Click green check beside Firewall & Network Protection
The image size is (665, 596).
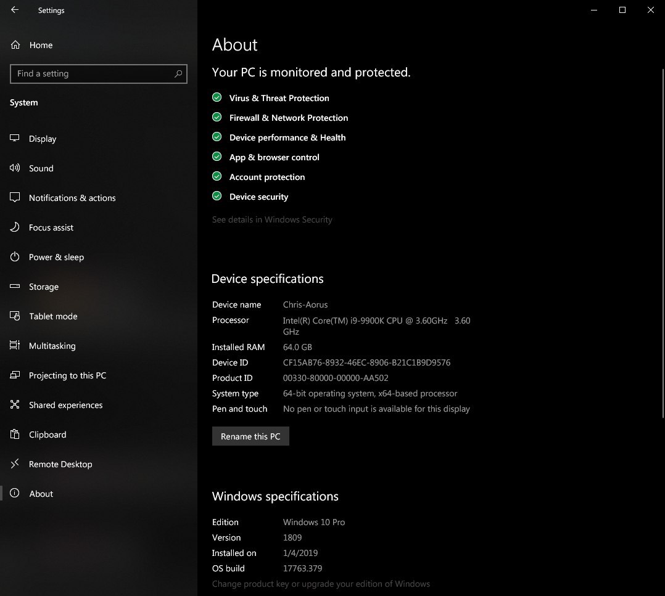pyautogui.click(x=217, y=117)
